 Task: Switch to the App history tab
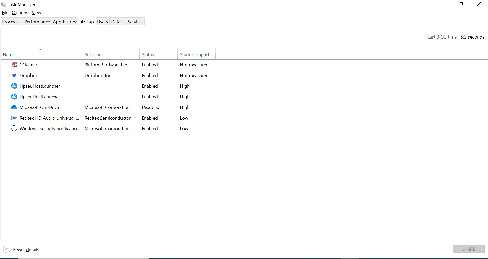point(65,22)
